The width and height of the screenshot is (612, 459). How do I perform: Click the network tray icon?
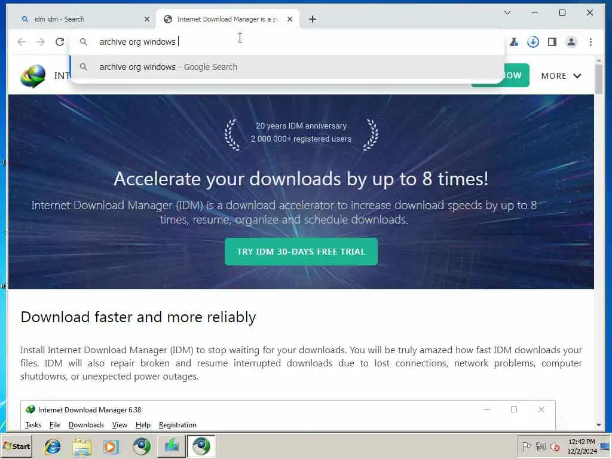tap(540, 446)
